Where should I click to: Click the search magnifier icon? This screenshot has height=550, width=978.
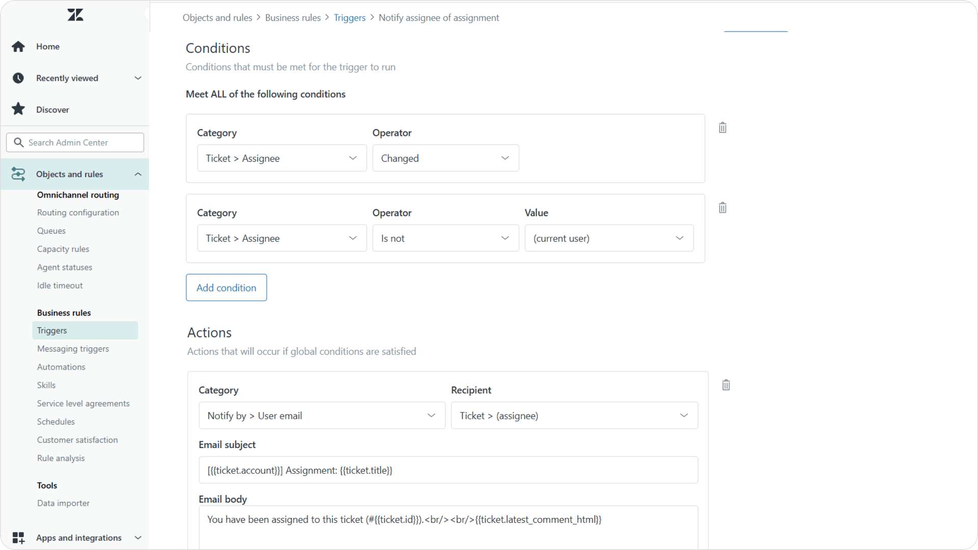coord(19,143)
